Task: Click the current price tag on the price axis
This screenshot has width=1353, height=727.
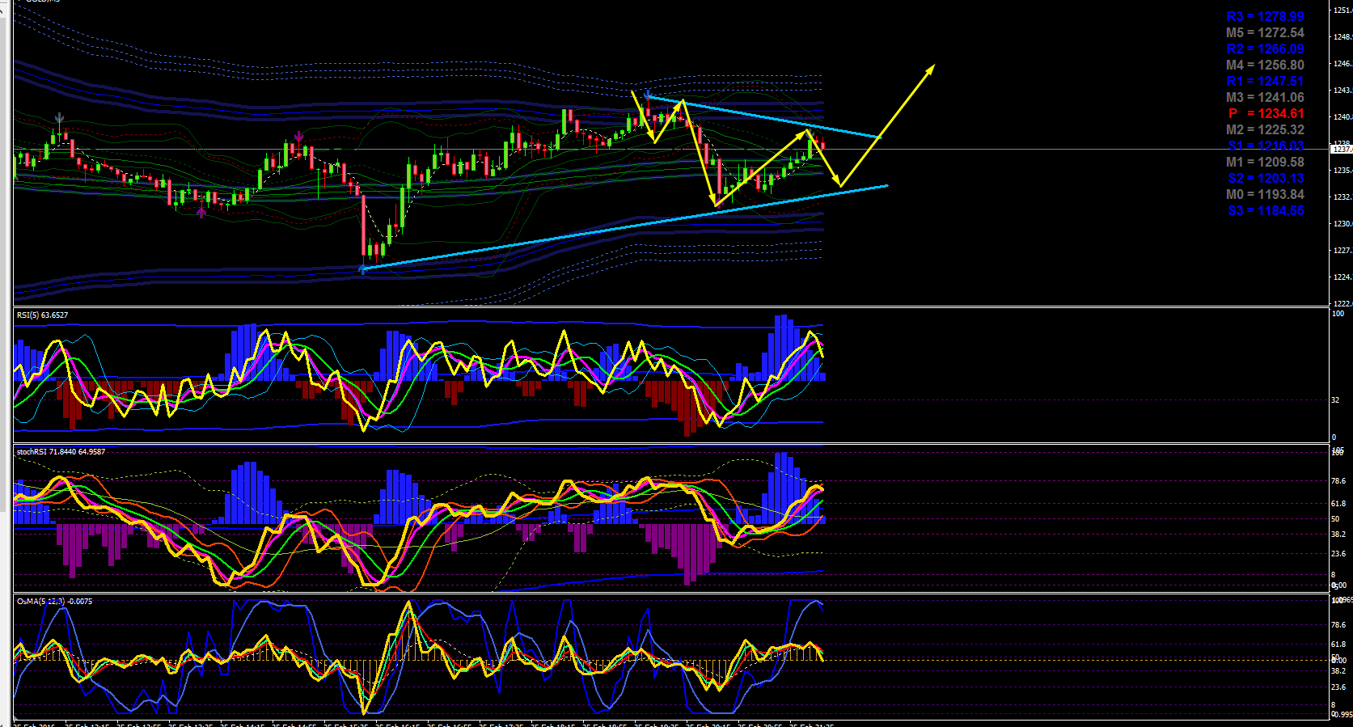Action: point(1342,150)
